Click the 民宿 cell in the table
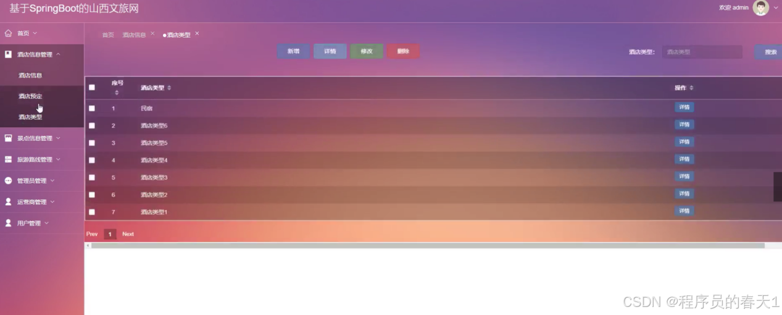 [x=146, y=108]
